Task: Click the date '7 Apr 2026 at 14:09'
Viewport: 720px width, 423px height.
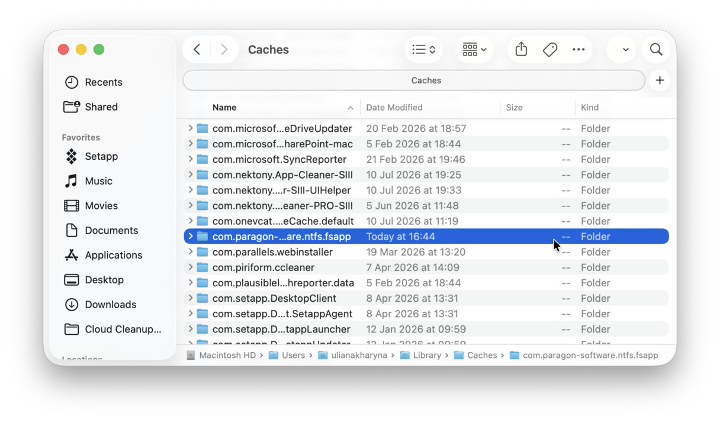Action: tap(413, 267)
